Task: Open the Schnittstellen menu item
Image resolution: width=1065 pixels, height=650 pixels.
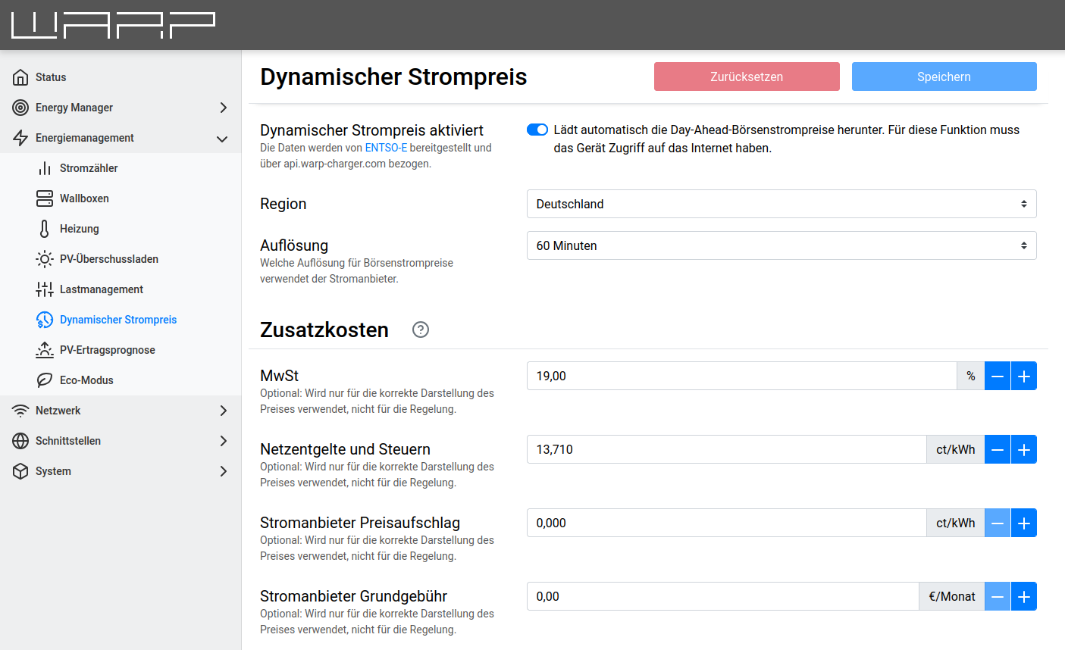Action: point(121,441)
